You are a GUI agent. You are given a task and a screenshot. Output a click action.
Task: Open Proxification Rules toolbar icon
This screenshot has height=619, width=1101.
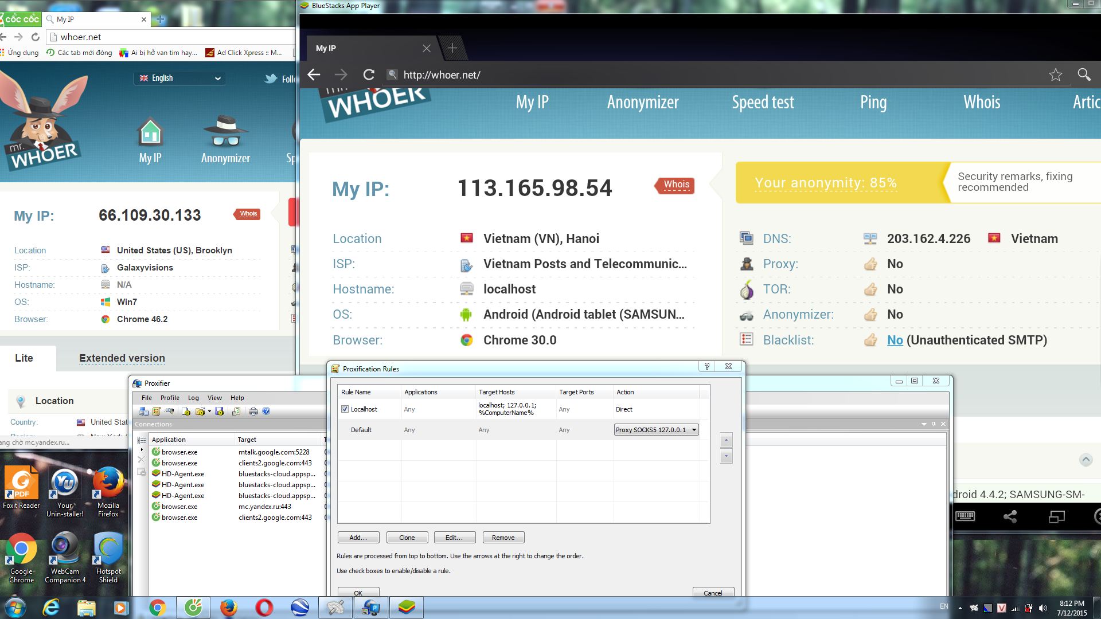click(x=157, y=411)
